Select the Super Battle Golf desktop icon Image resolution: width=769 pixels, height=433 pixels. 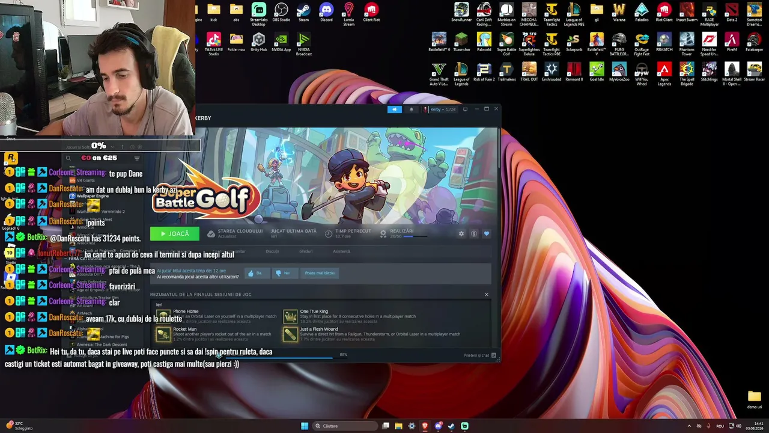[x=506, y=44]
